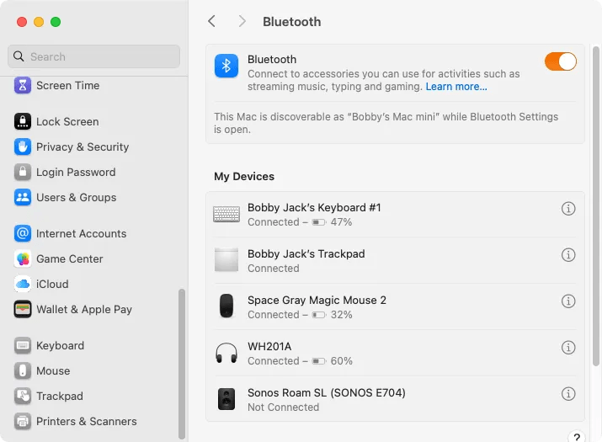
Task: Click the sidebar scrollbar
Action: [182, 364]
